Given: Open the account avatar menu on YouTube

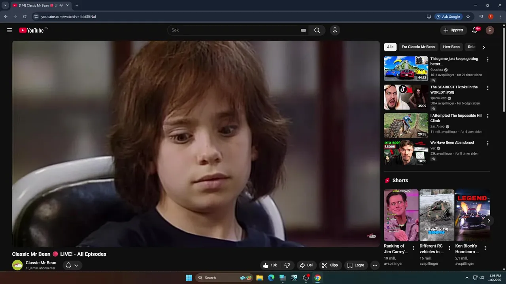Looking at the screenshot, I should [490, 30].
